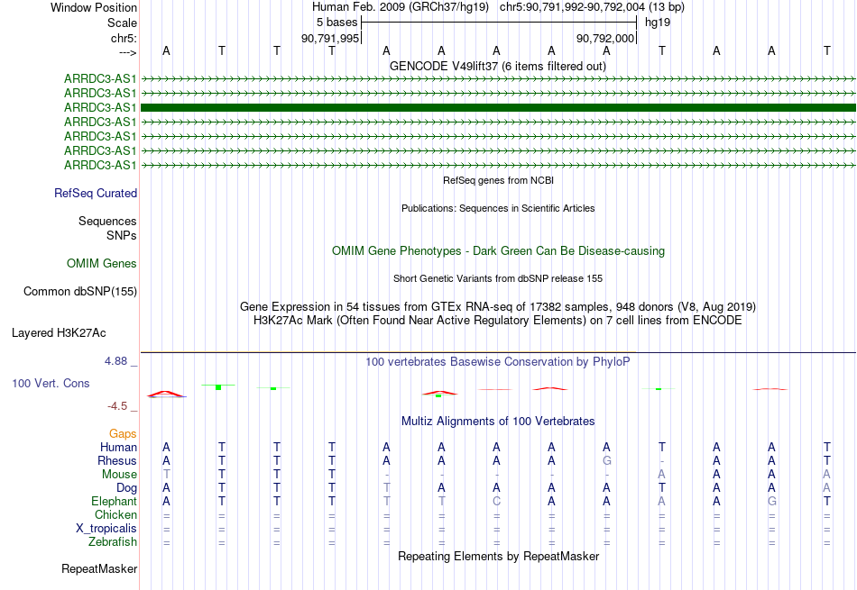Click 'Repeating Elements by RepeatMasker' title

pos(498,556)
